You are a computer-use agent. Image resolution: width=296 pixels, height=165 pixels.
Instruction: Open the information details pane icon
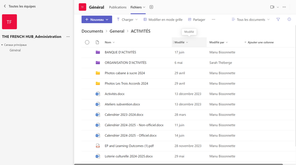pyautogui.click(x=289, y=19)
